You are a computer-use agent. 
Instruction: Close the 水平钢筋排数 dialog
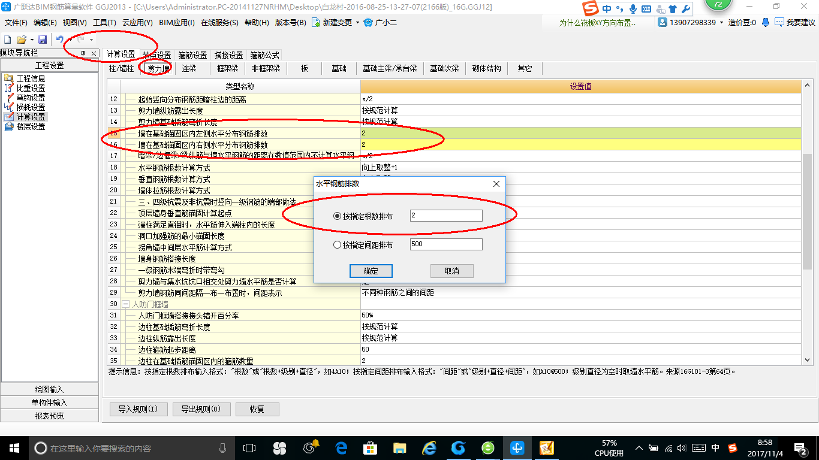496,184
